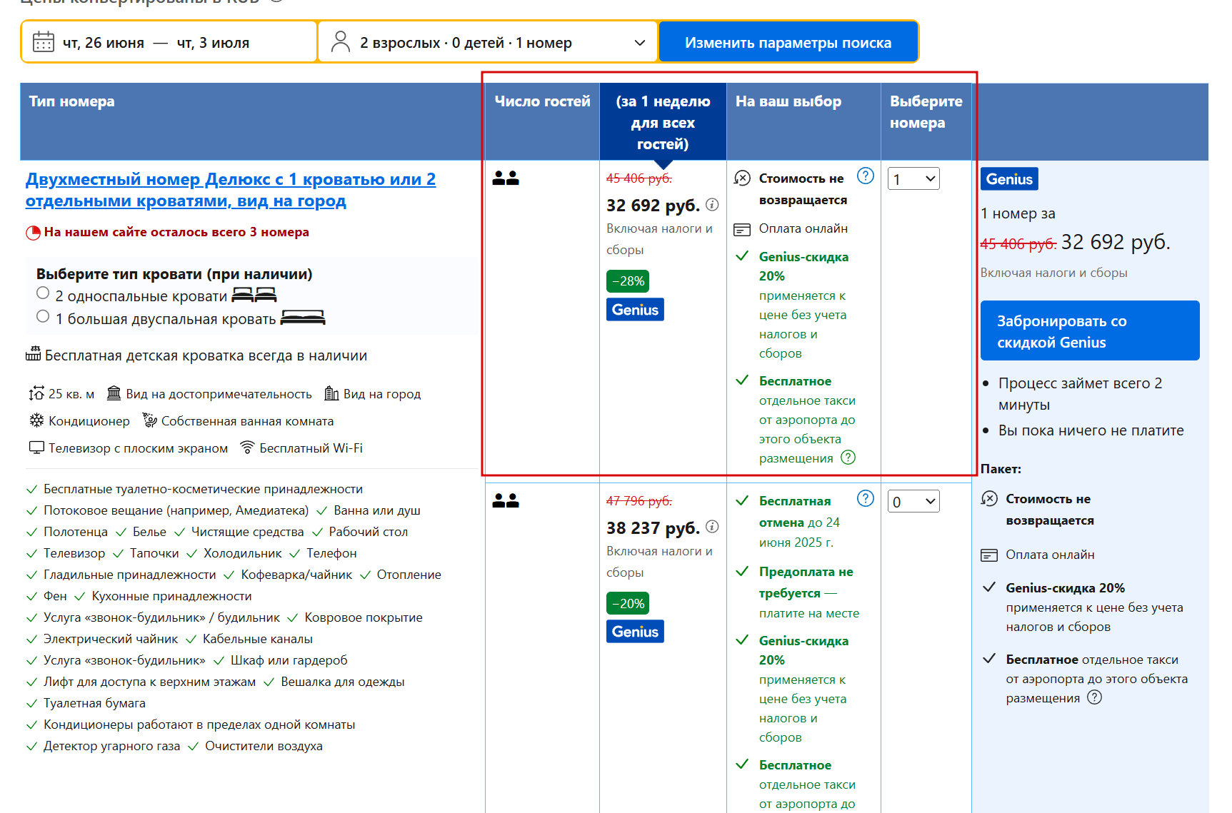
Task: Click help icon after taxi text in first offer
Action: click(x=848, y=458)
